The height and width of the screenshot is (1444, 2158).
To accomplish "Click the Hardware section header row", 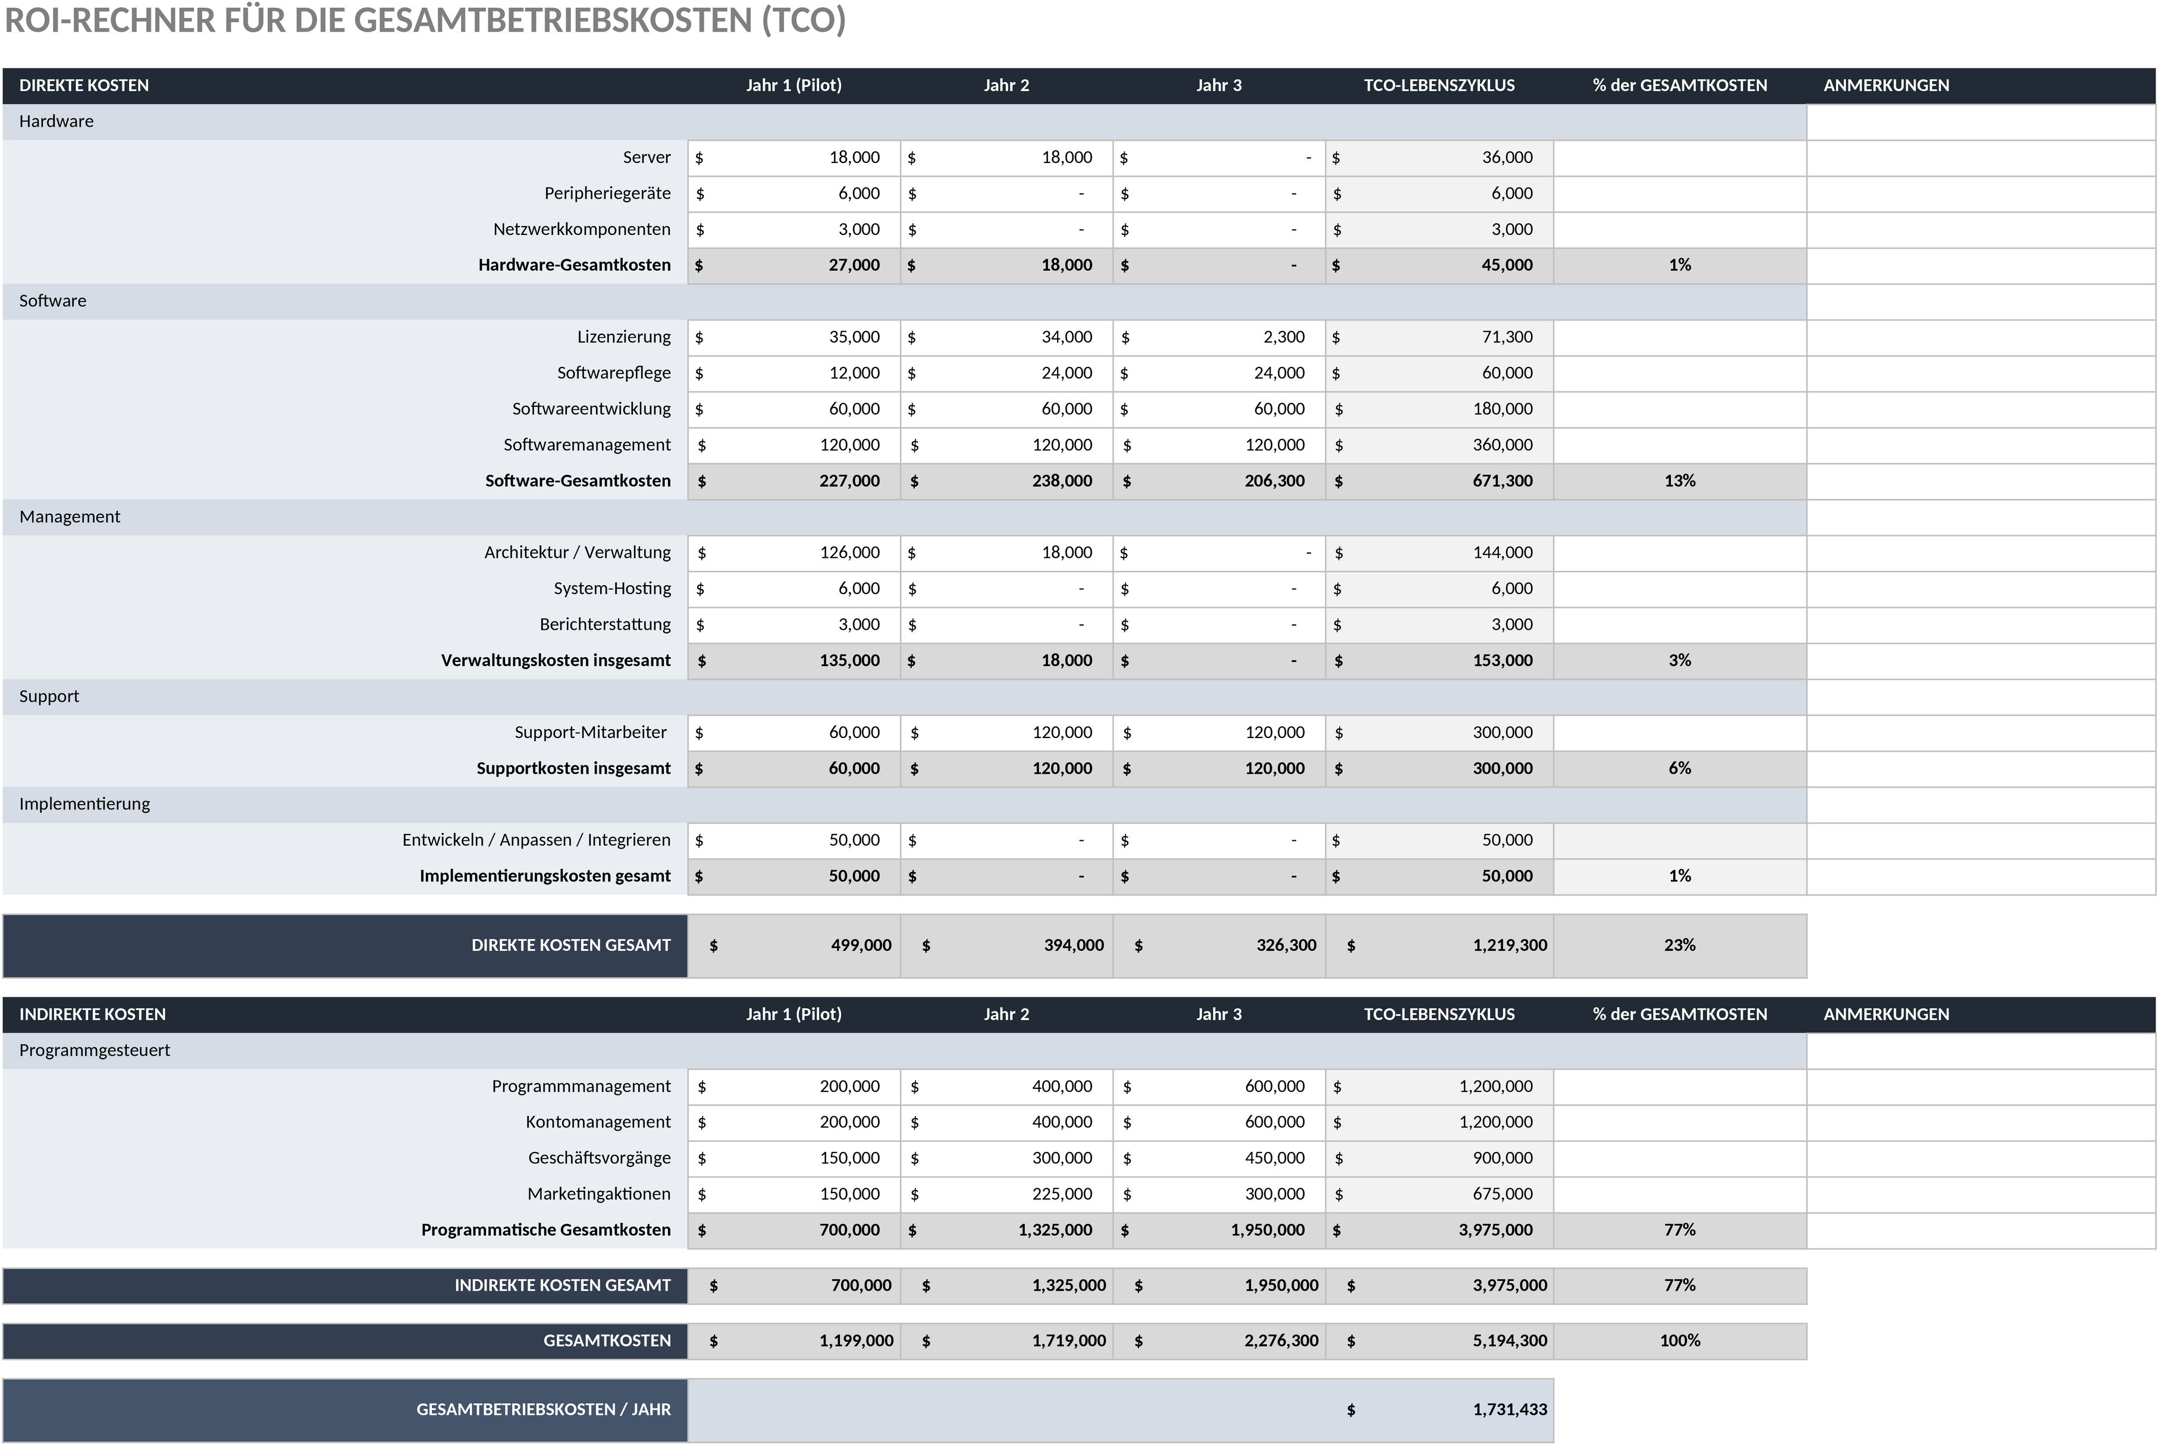I will tap(905, 121).
